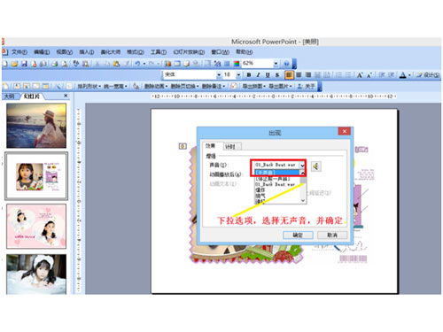The image size is (443, 332).
Task: Open the 62% zoom dropdown
Action: point(276,64)
